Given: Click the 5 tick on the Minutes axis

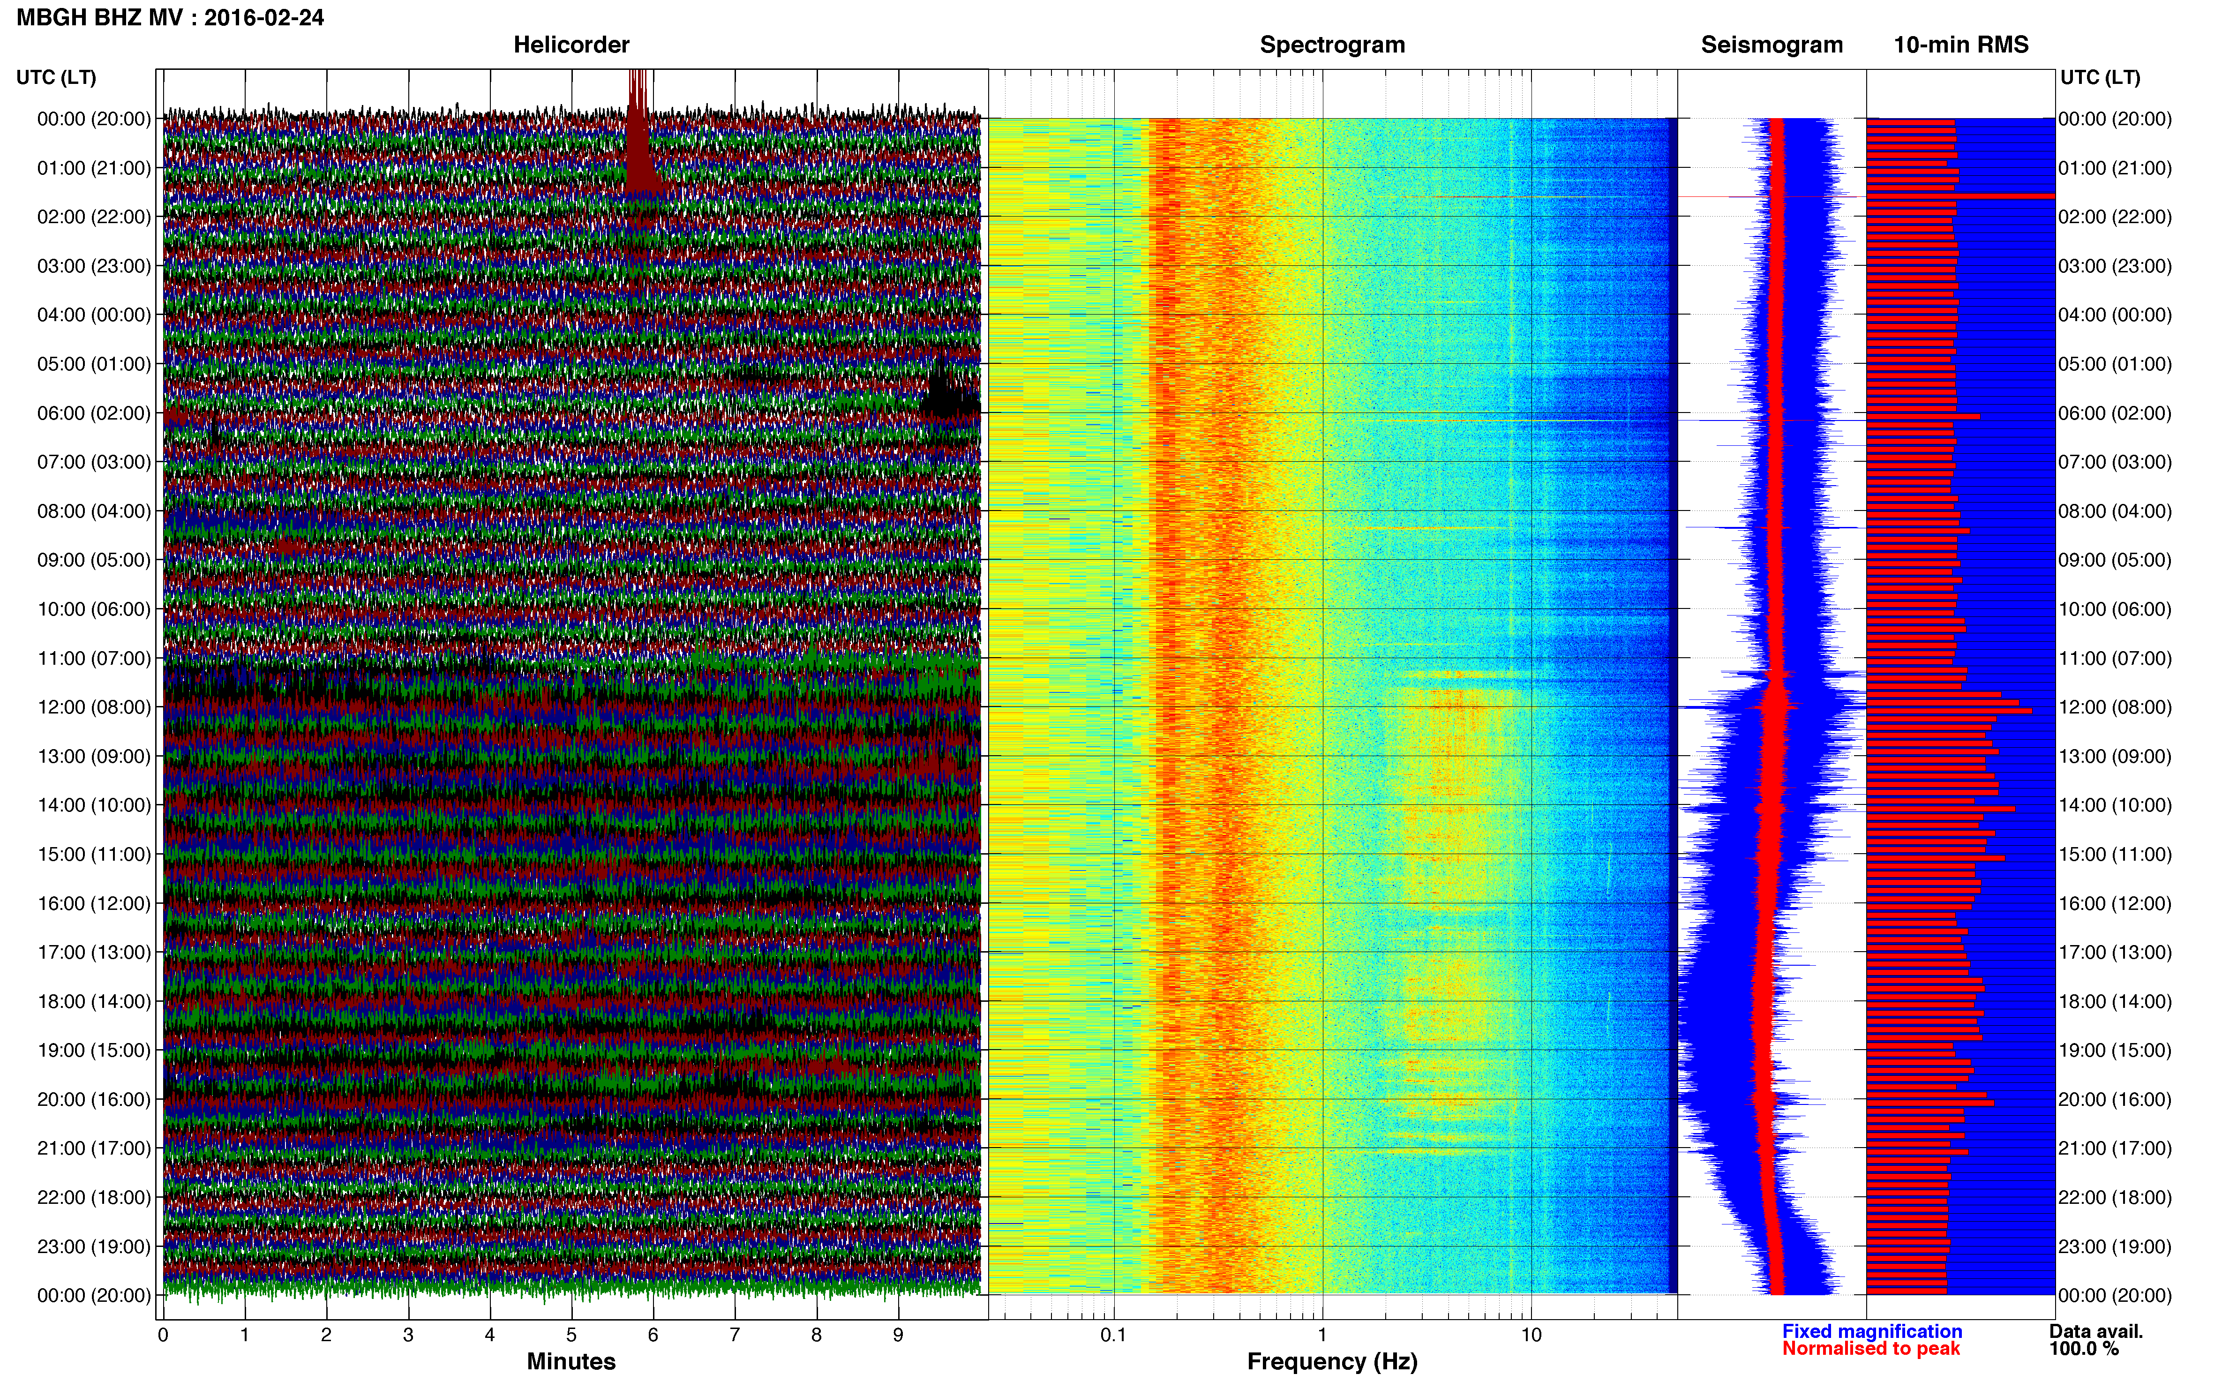Looking at the screenshot, I should [x=571, y=1335].
